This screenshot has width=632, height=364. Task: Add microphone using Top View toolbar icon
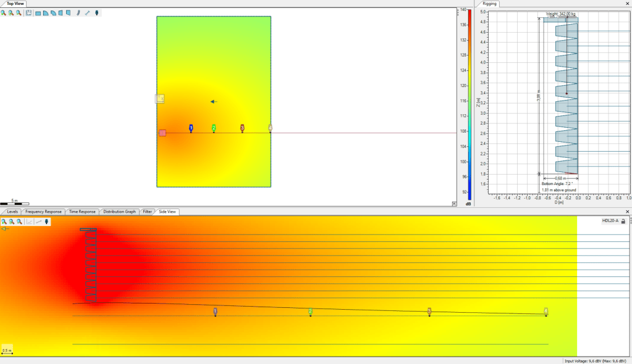click(x=97, y=12)
